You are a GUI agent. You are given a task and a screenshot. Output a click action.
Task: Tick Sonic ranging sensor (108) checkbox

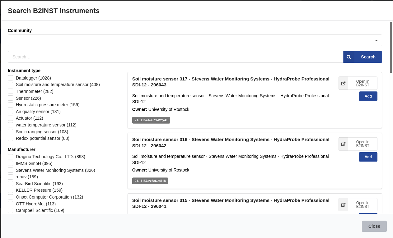[x=11, y=132]
